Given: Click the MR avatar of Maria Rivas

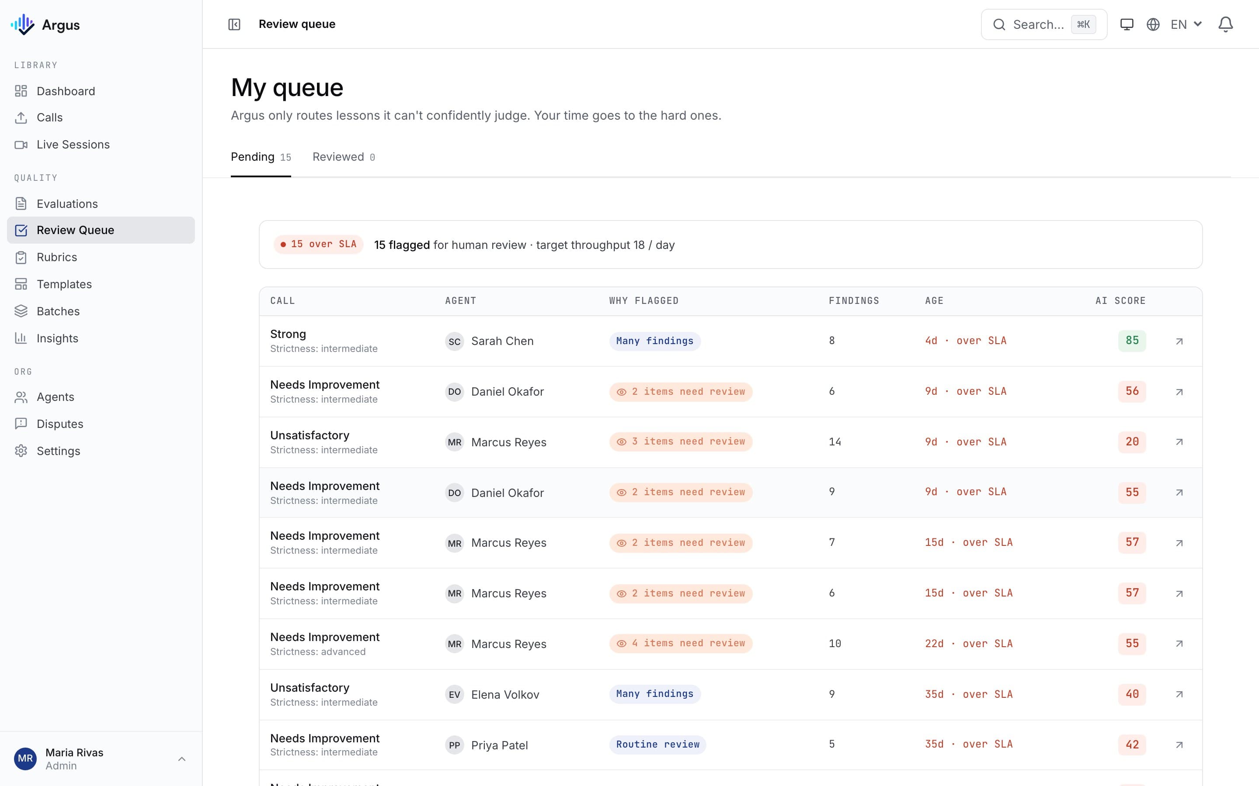Looking at the screenshot, I should 25,759.
